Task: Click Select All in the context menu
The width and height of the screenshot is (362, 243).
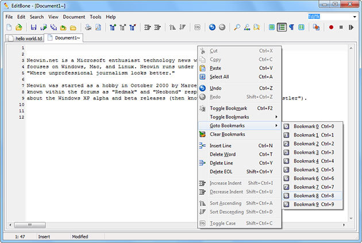Action: point(219,76)
